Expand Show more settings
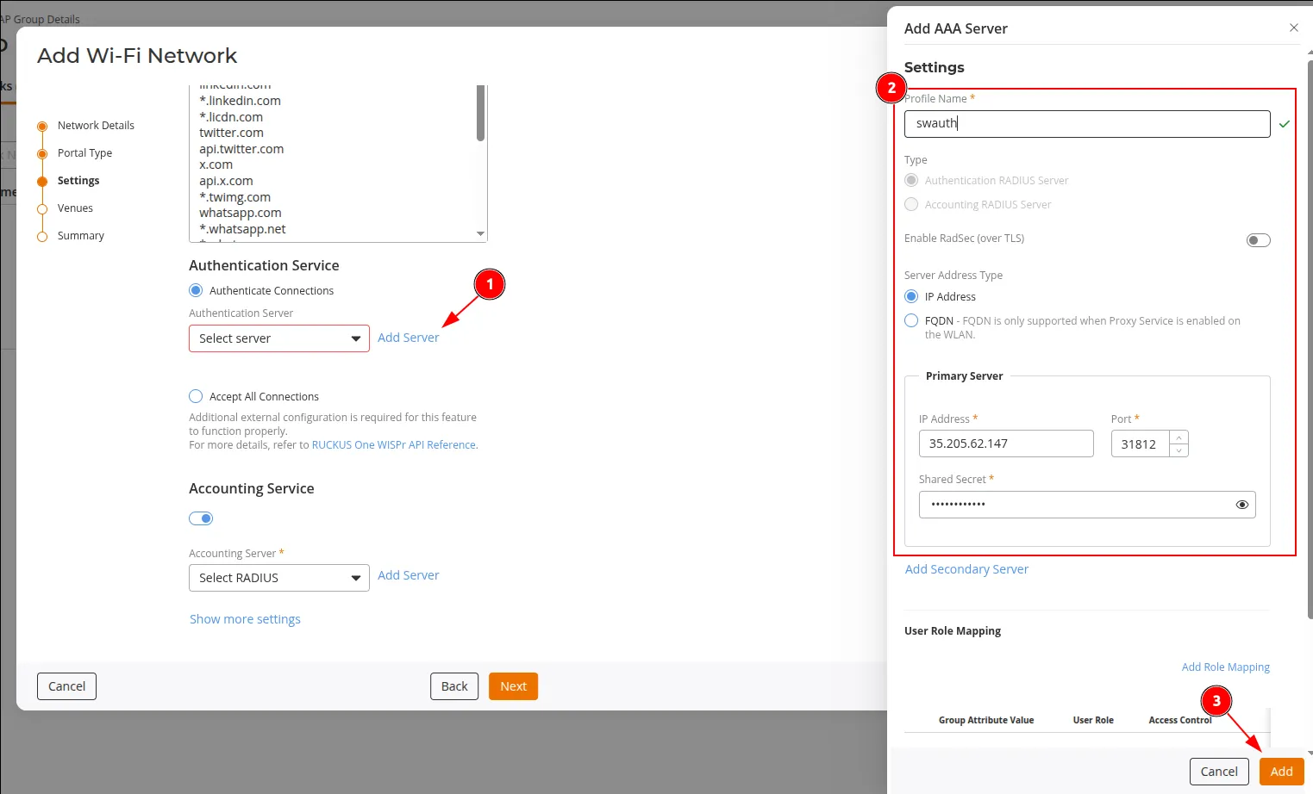1313x794 pixels. point(245,619)
